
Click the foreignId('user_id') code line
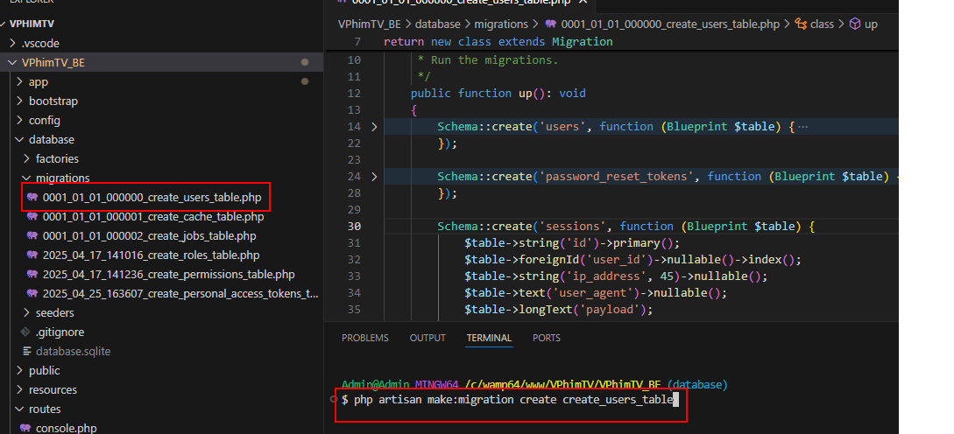(x=632, y=260)
